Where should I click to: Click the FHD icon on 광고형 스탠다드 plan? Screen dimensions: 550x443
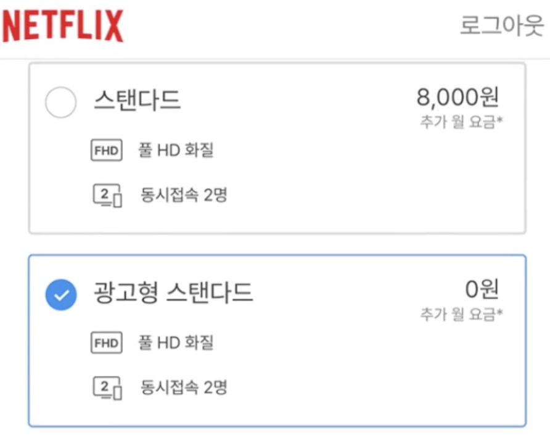106,343
